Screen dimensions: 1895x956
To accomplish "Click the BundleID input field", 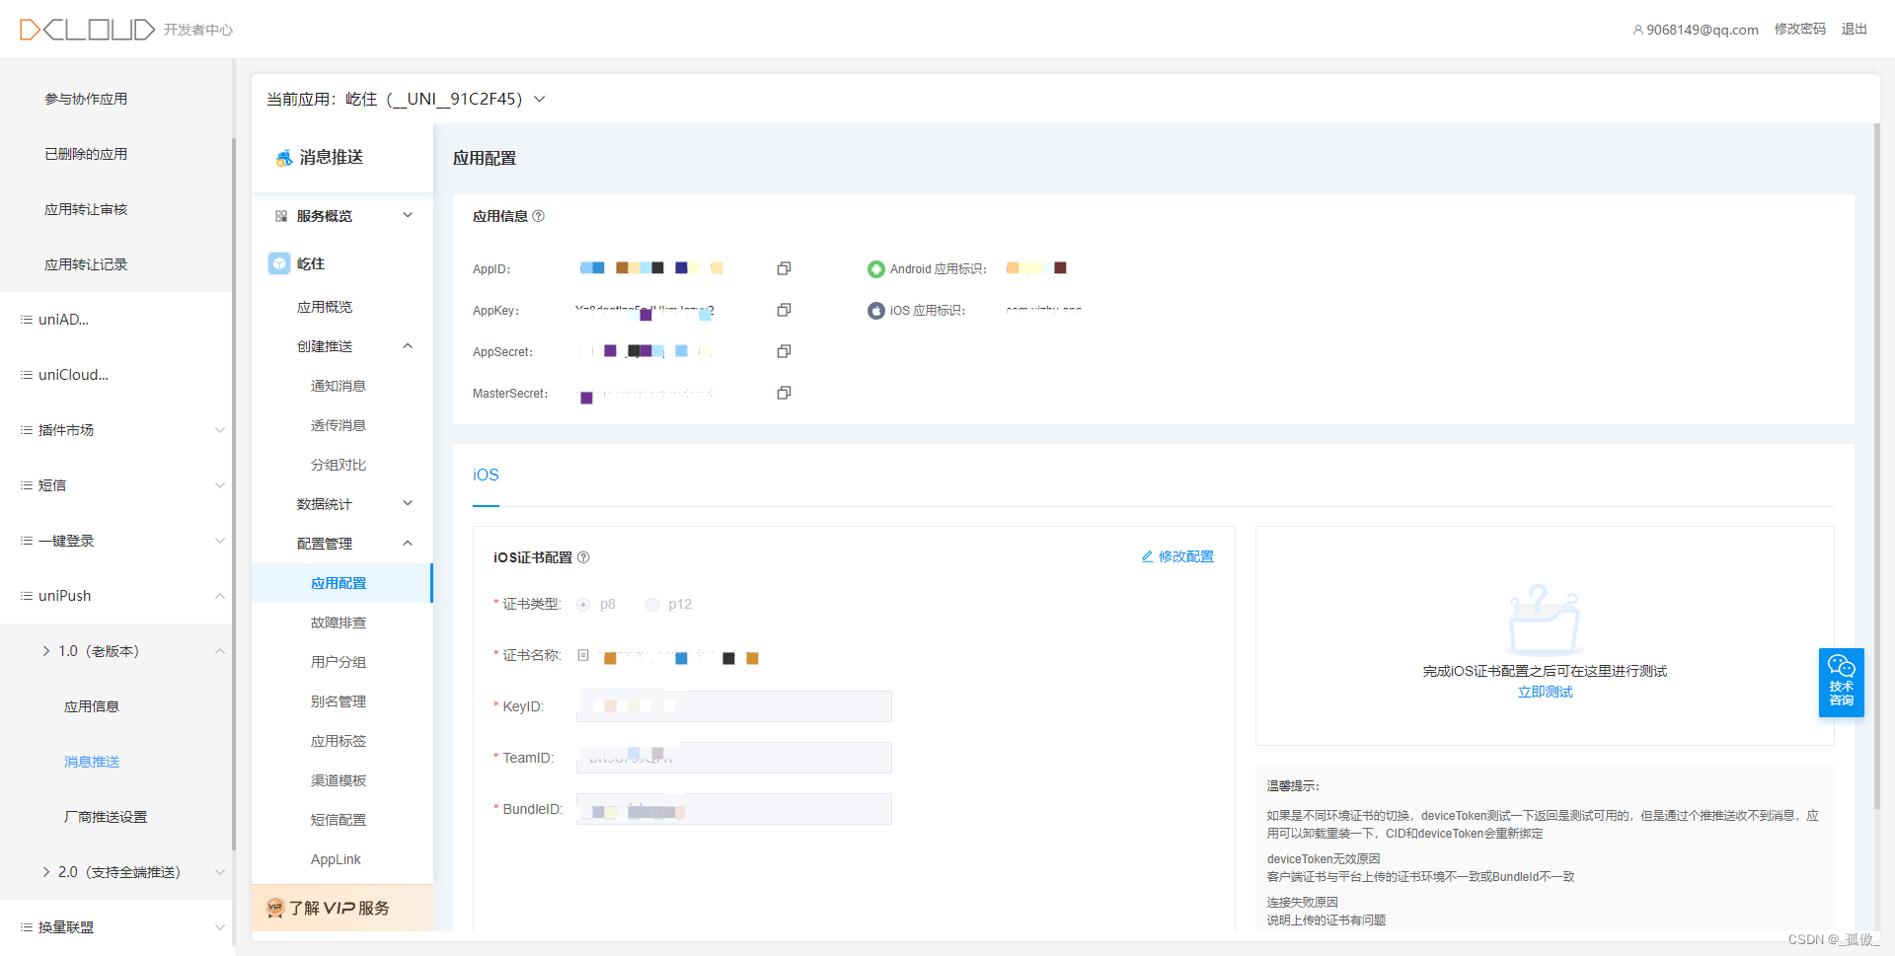I will click(x=734, y=809).
